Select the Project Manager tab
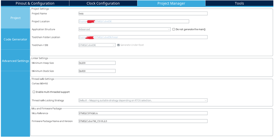The width and height of the screenshot is (275, 138). (171, 3)
